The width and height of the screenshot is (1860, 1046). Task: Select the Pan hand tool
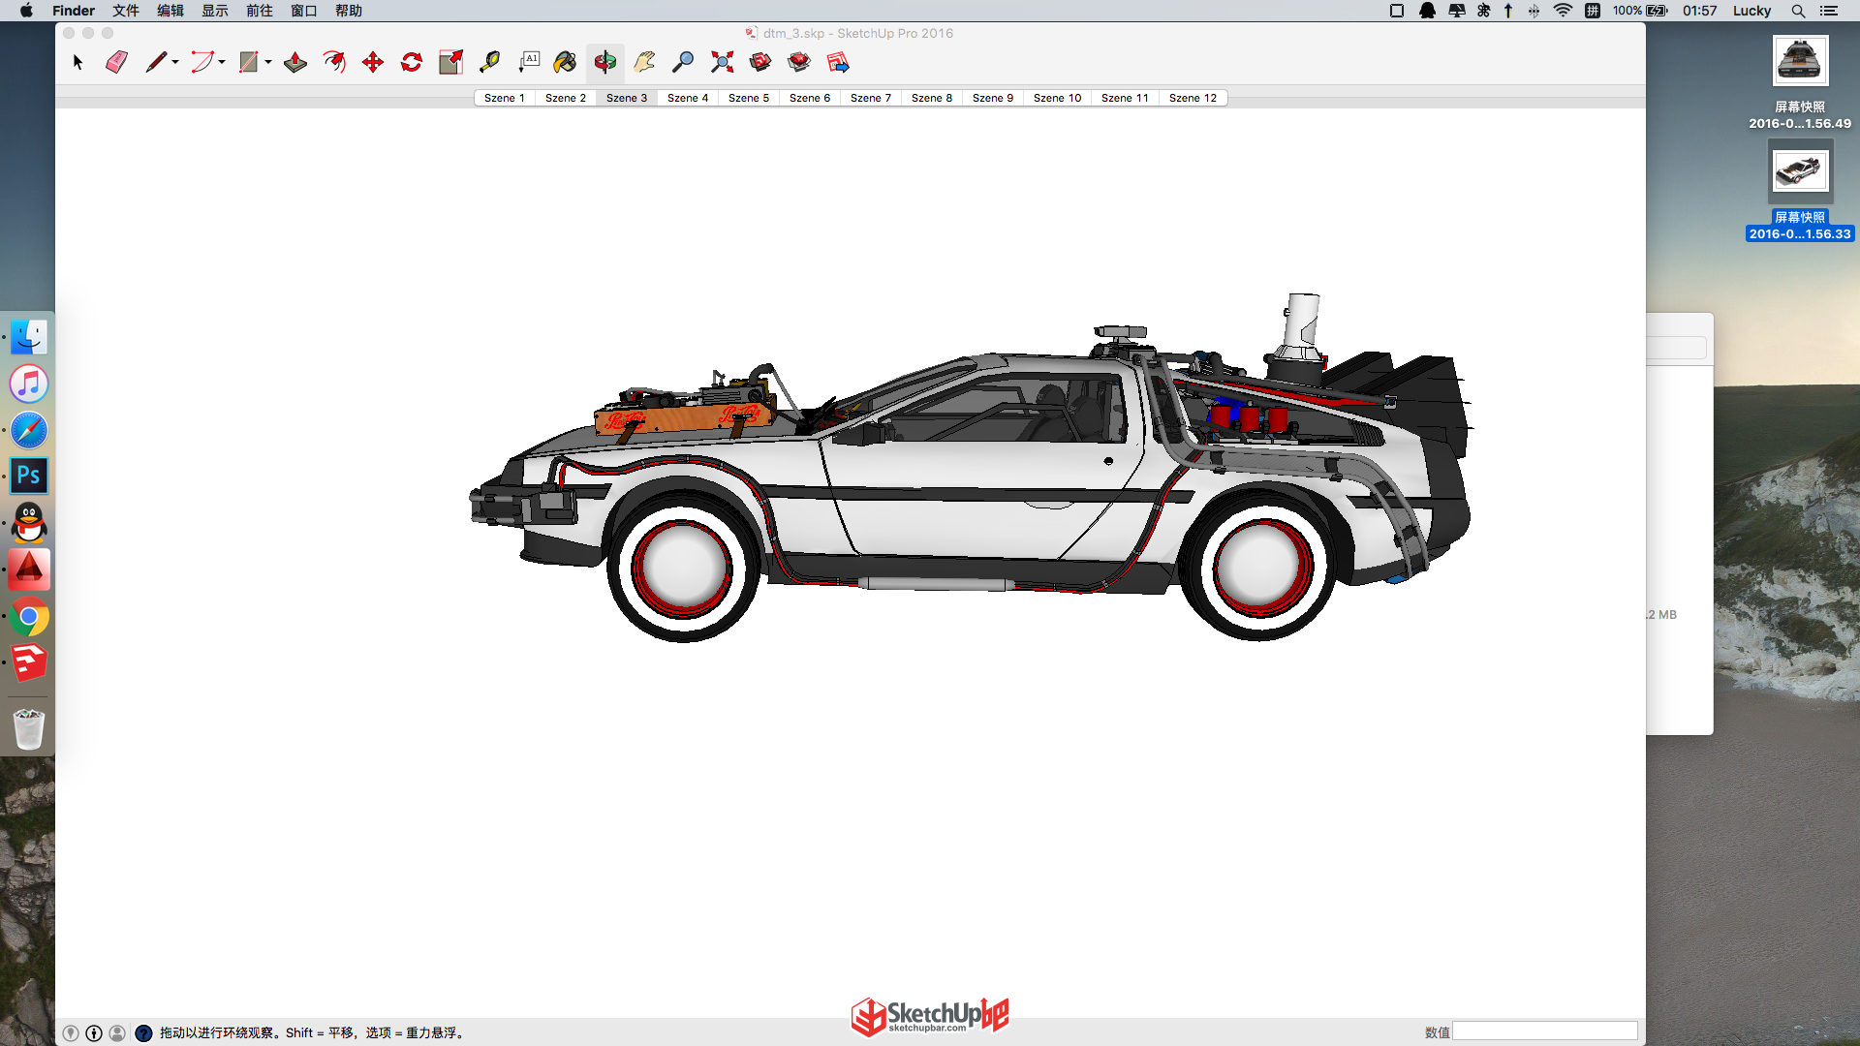[644, 62]
